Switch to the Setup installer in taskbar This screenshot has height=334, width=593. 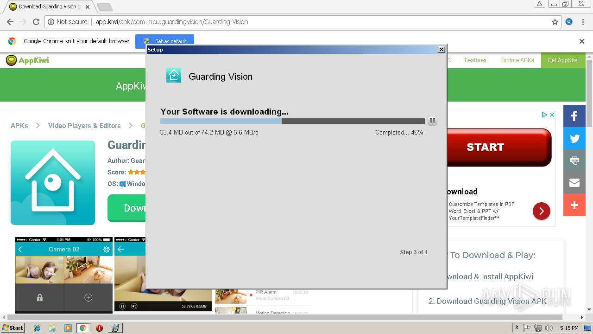115,328
